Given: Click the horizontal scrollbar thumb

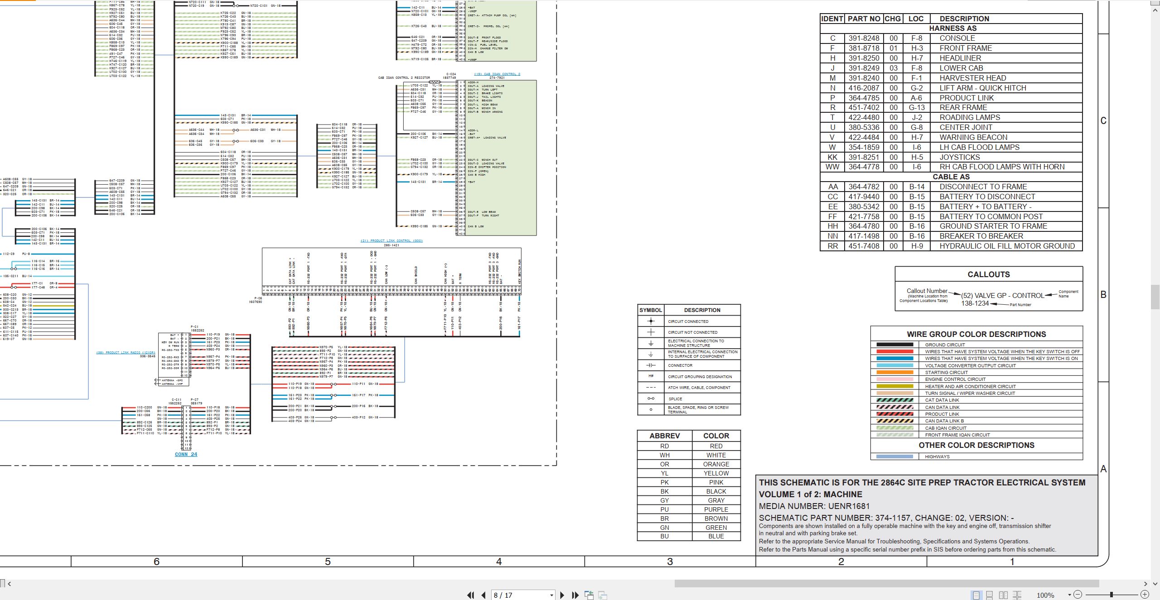Looking at the screenshot, I should tap(887, 584).
